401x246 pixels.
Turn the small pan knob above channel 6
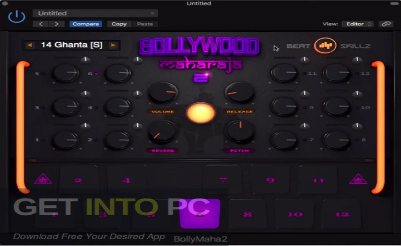pos(138,60)
